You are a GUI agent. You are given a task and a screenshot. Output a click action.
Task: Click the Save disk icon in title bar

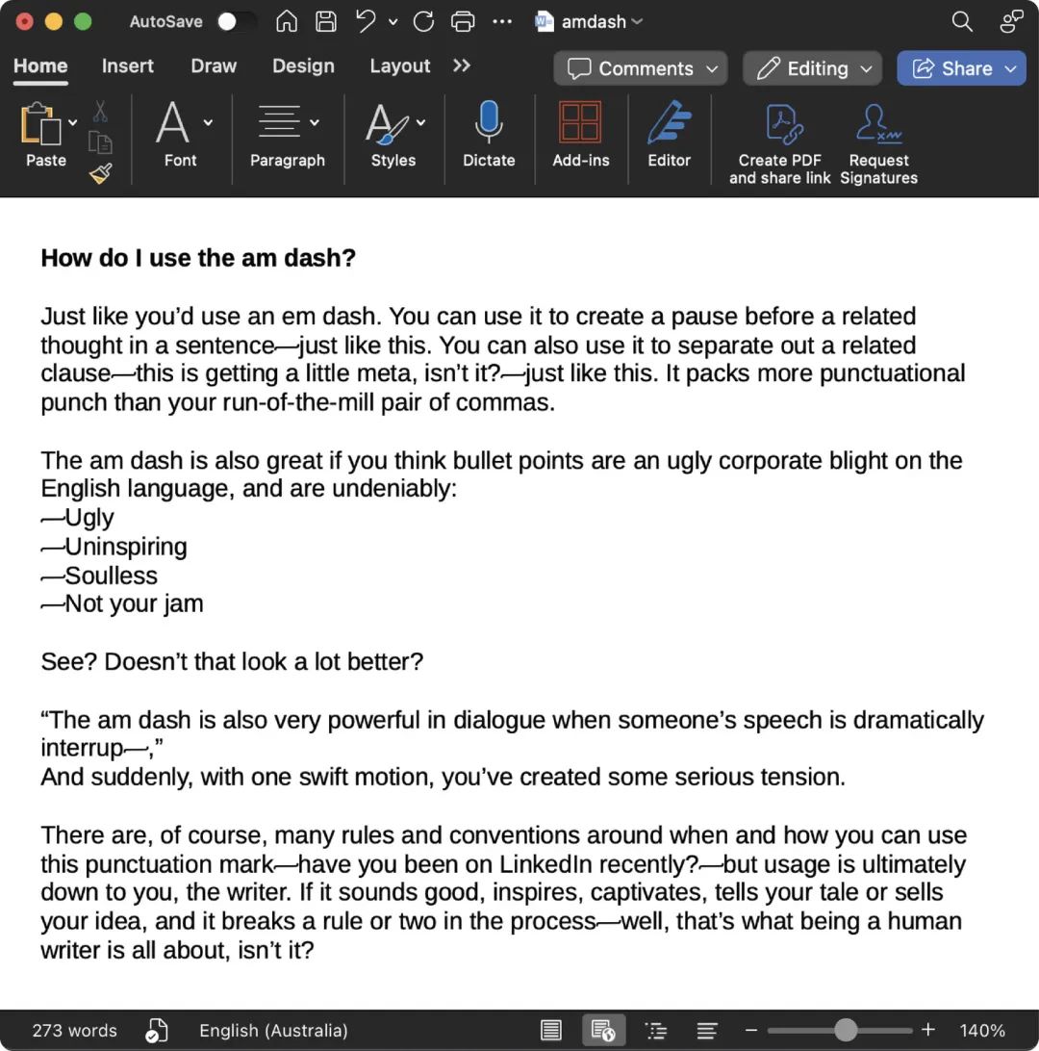[326, 21]
